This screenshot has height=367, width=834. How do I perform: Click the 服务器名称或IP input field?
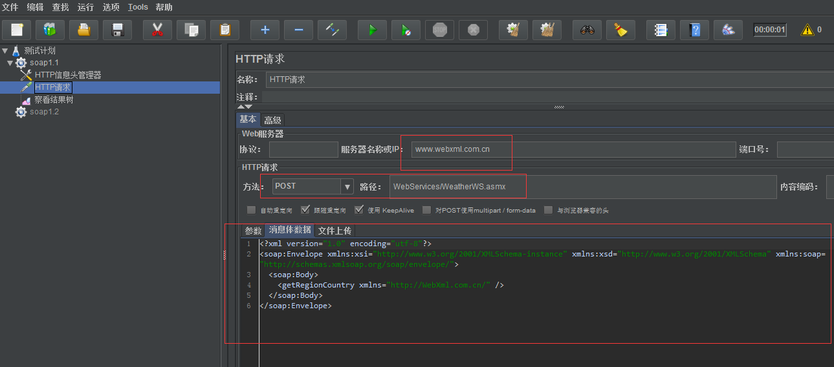point(573,149)
